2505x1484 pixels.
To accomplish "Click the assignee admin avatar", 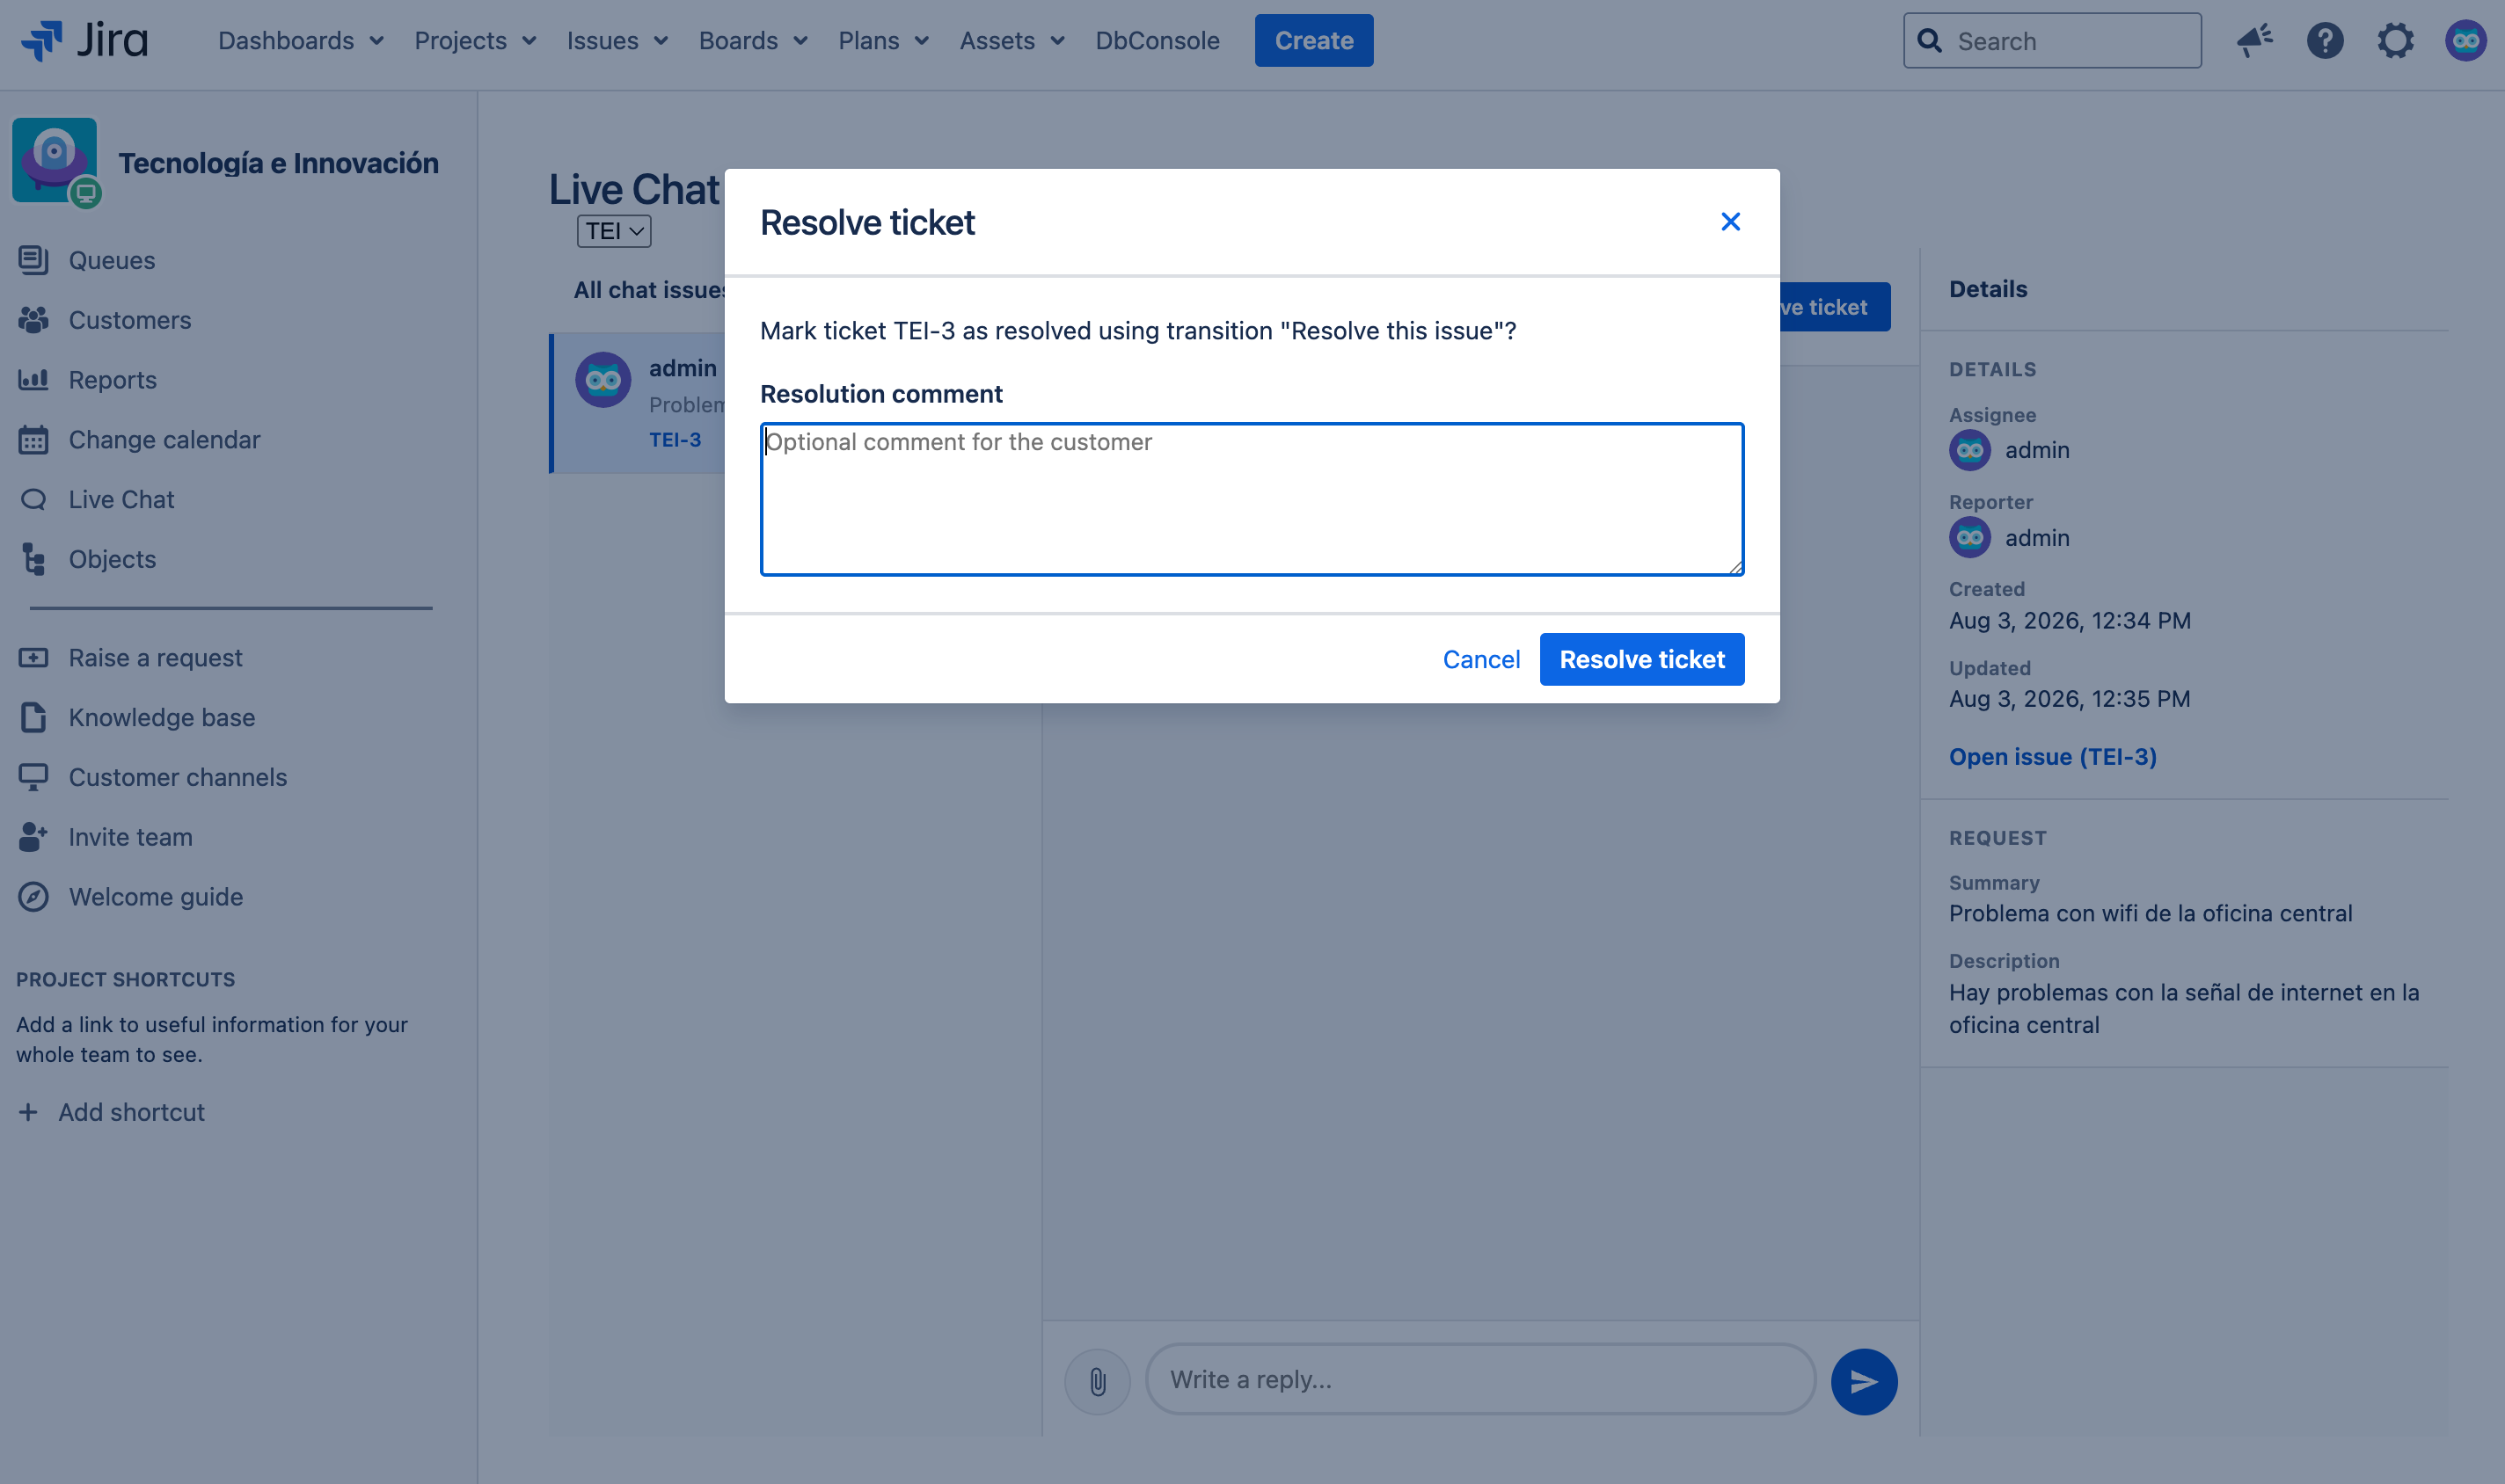I will tap(1970, 450).
